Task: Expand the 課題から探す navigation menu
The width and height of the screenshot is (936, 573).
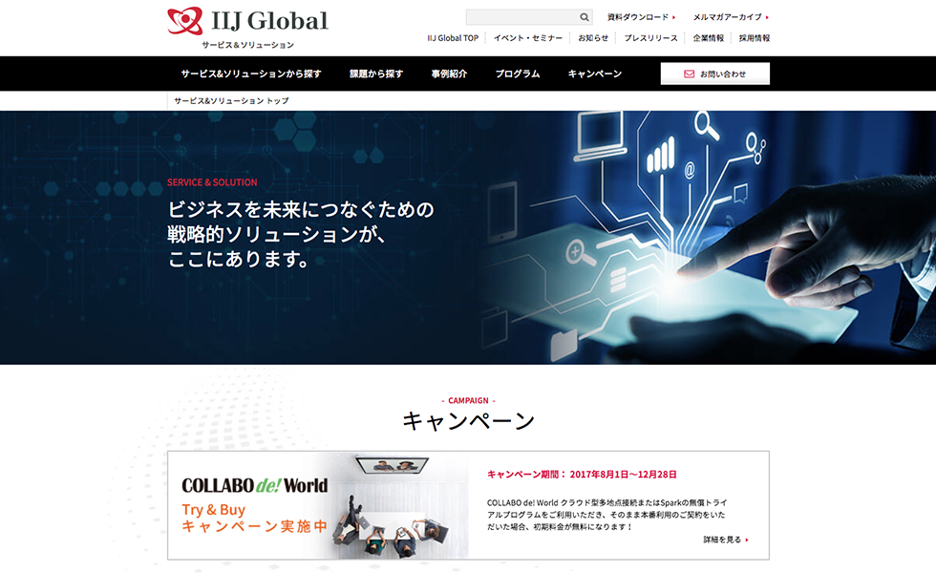Action: click(x=376, y=74)
